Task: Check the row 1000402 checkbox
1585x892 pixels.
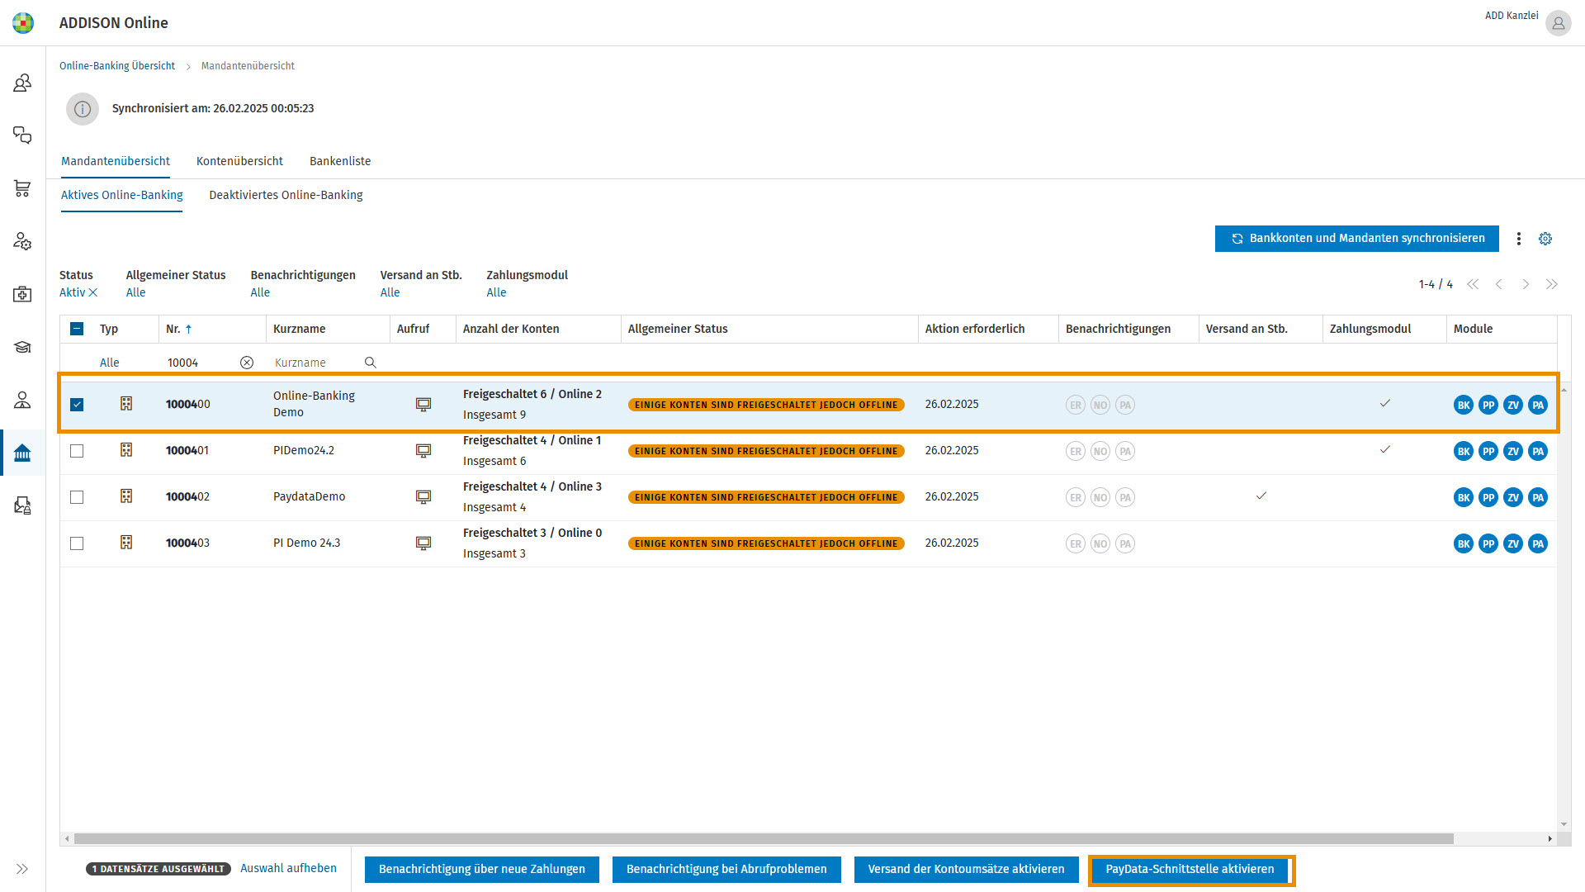Action: click(77, 497)
